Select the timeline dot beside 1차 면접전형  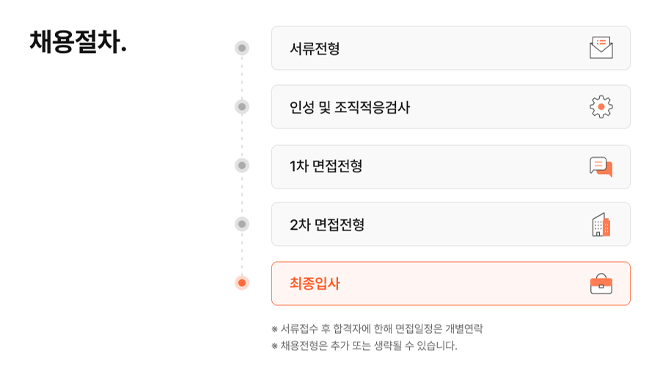pyautogui.click(x=242, y=166)
